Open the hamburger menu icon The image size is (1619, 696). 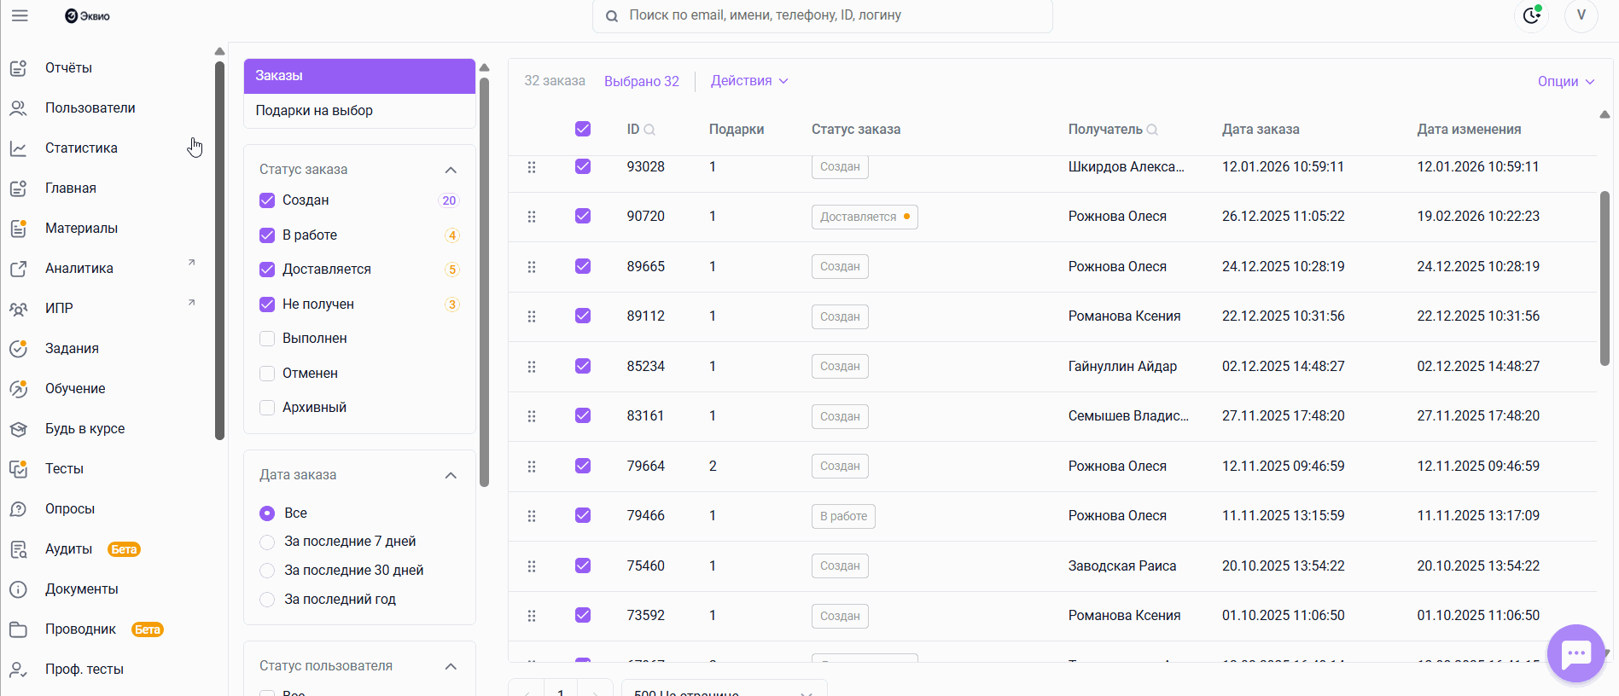pyautogui.click(x=20, y=15)
